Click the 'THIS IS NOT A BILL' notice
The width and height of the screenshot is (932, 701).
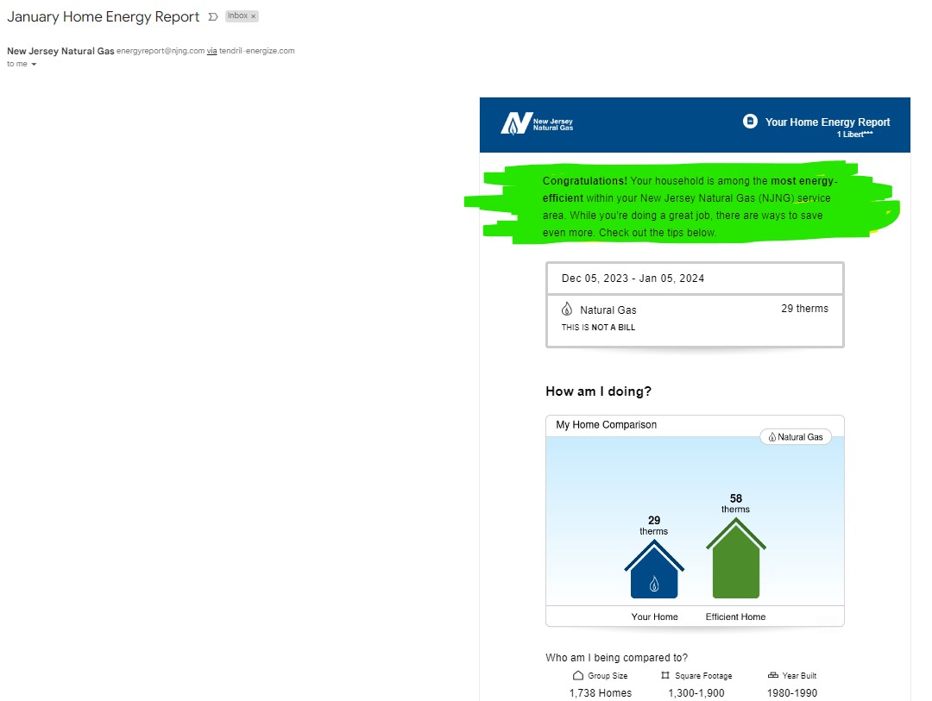598,328
